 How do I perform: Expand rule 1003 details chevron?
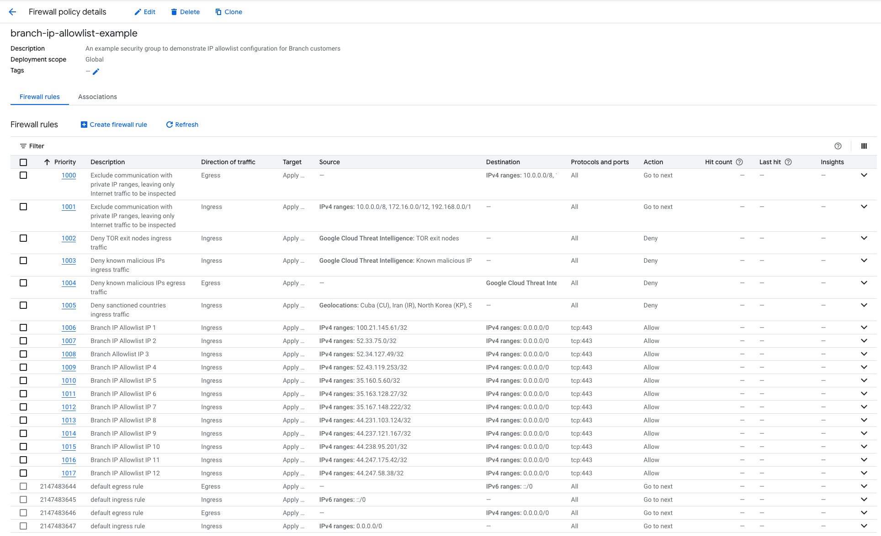[864, 260]
